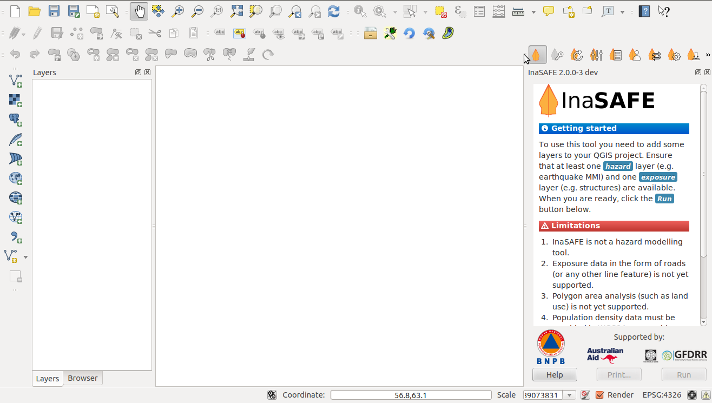
Task: Click EPSG:4326 in the status bar
Action: (662, 395)
